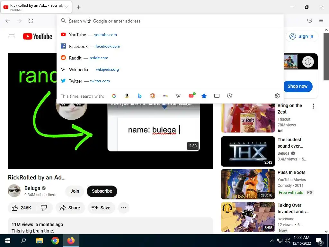The image size is (329, 247).
Task: Search this time with Amazon icon
Action: click(127, 96)
